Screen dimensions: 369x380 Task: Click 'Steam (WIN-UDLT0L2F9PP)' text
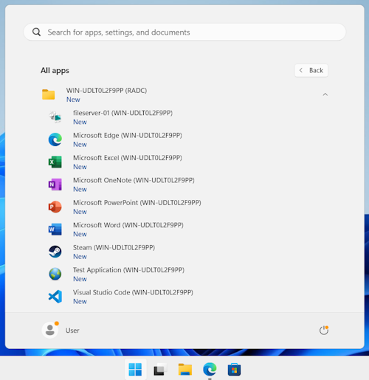click(x=114, y=247)
